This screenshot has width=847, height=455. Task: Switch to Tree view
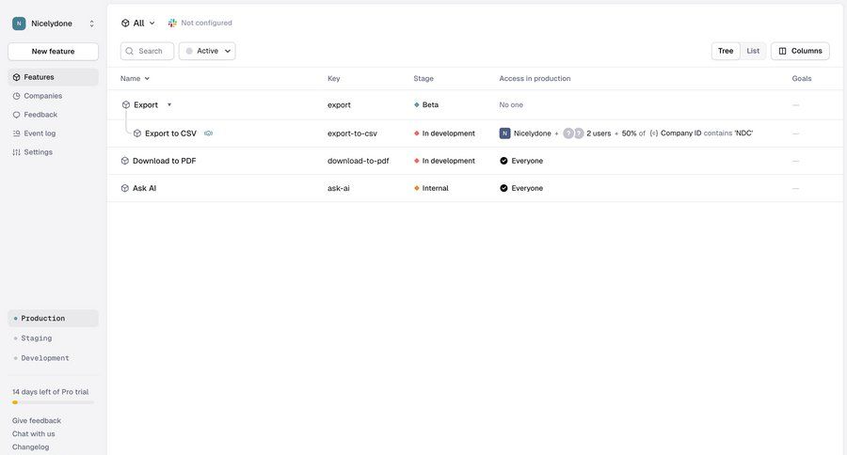tap(726, 51)
